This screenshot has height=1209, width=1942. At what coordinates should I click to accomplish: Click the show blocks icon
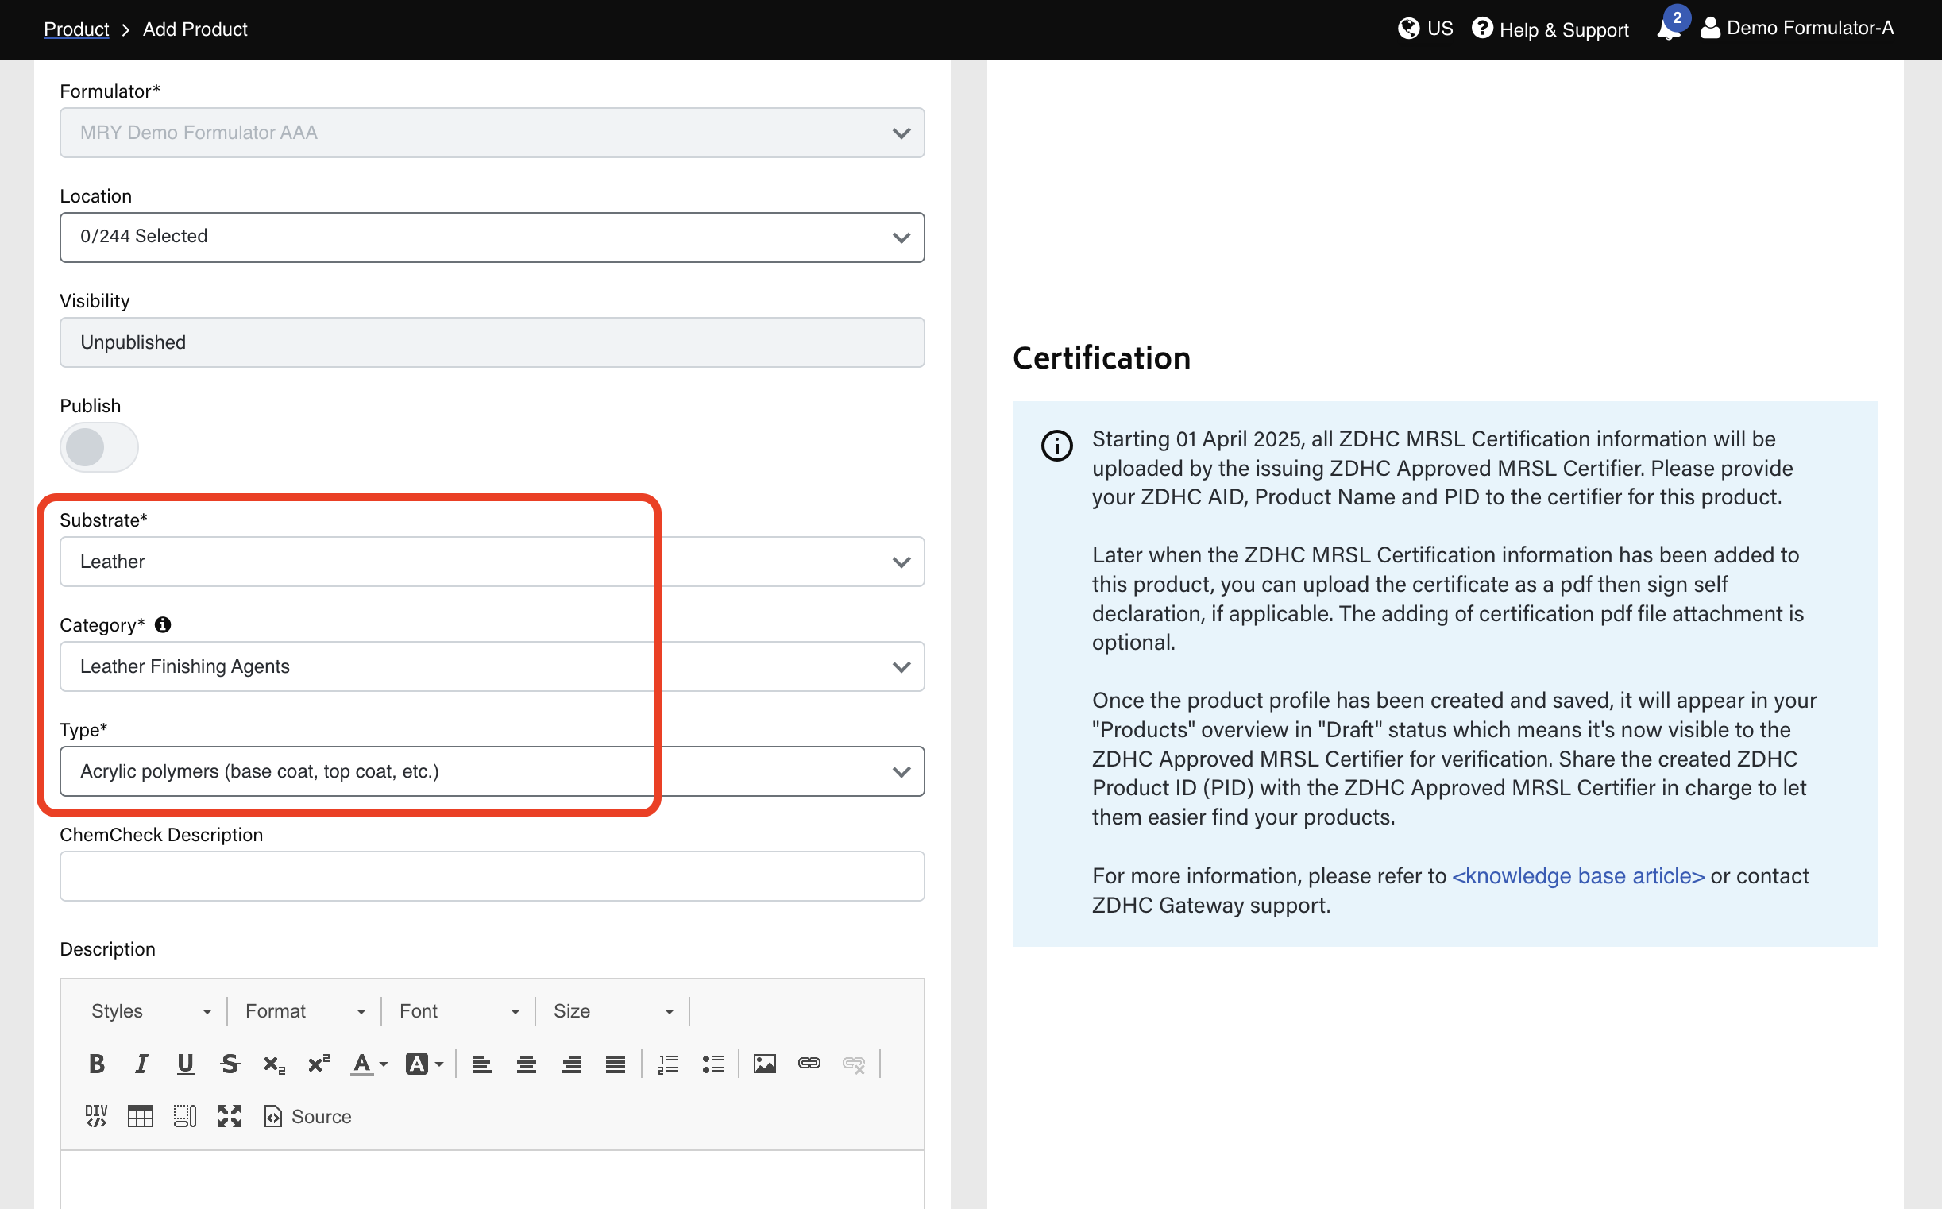pos(186,1116)
